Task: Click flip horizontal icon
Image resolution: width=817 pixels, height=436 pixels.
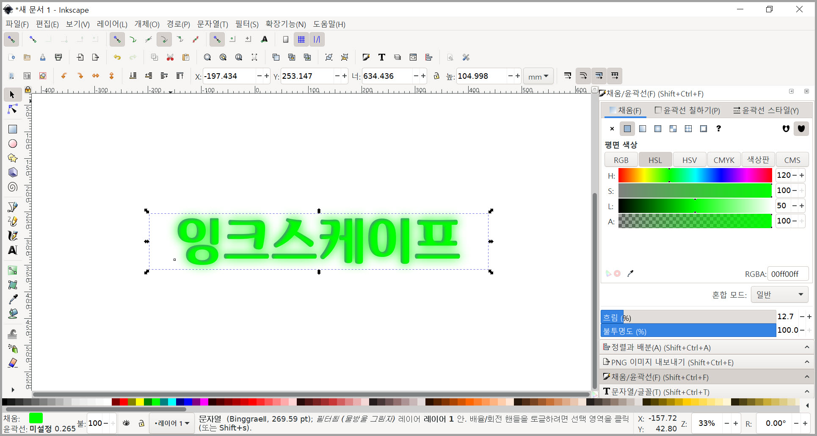Action: [96, 76]
